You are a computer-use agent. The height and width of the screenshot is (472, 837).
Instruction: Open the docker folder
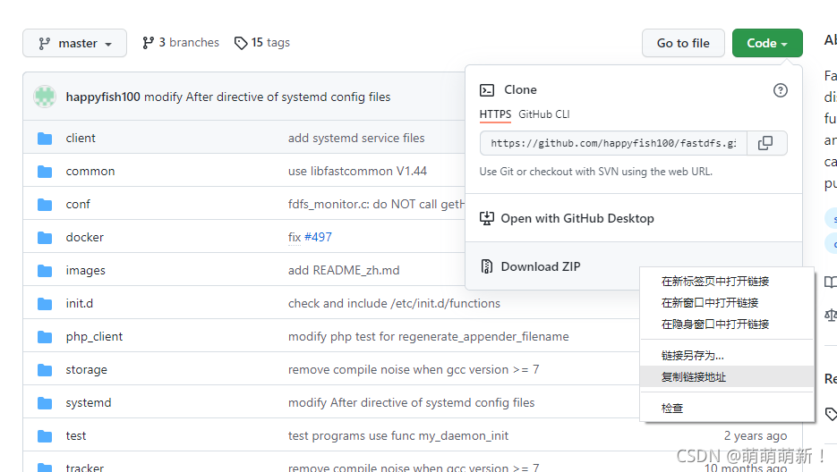point(84,237)
